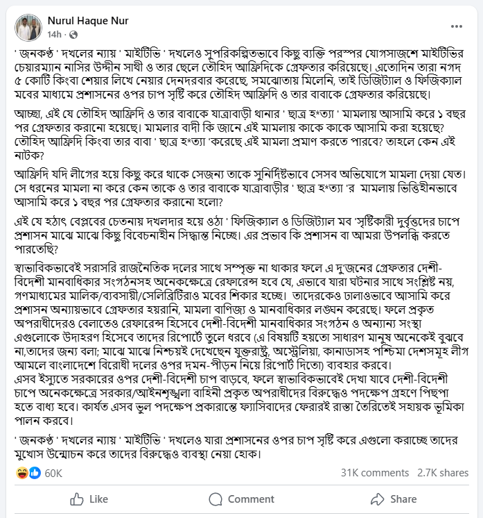
Task: Click the Comment speech bubble button
Action: [x=242, y=499]
